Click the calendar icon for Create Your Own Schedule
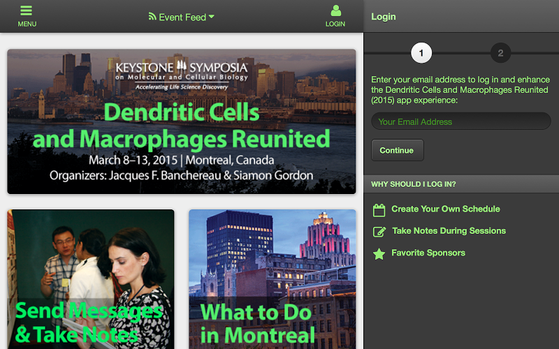 tap(379, 210)
